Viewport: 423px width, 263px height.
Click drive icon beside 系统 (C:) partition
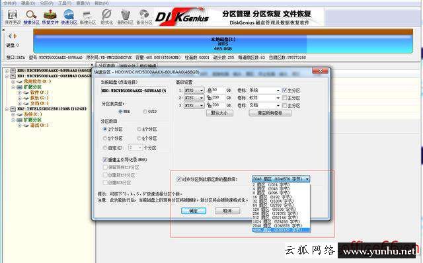pyautogui.click(x=19, y=114)
